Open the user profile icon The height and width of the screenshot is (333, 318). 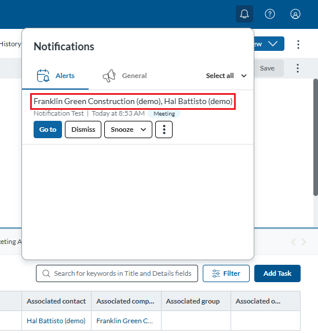click(x=295, y=14)
